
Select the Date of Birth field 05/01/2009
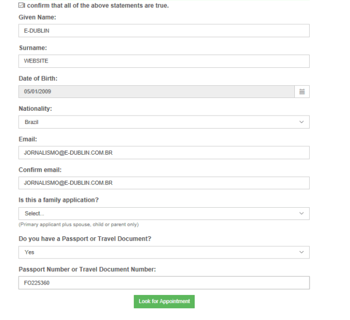156,92
